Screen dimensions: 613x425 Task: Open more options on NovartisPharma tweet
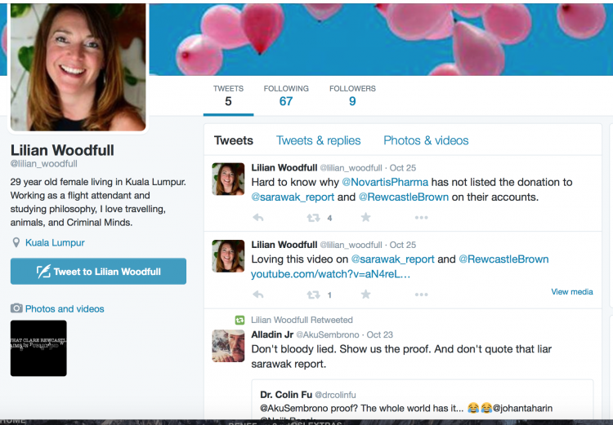(x=422, y=217)
